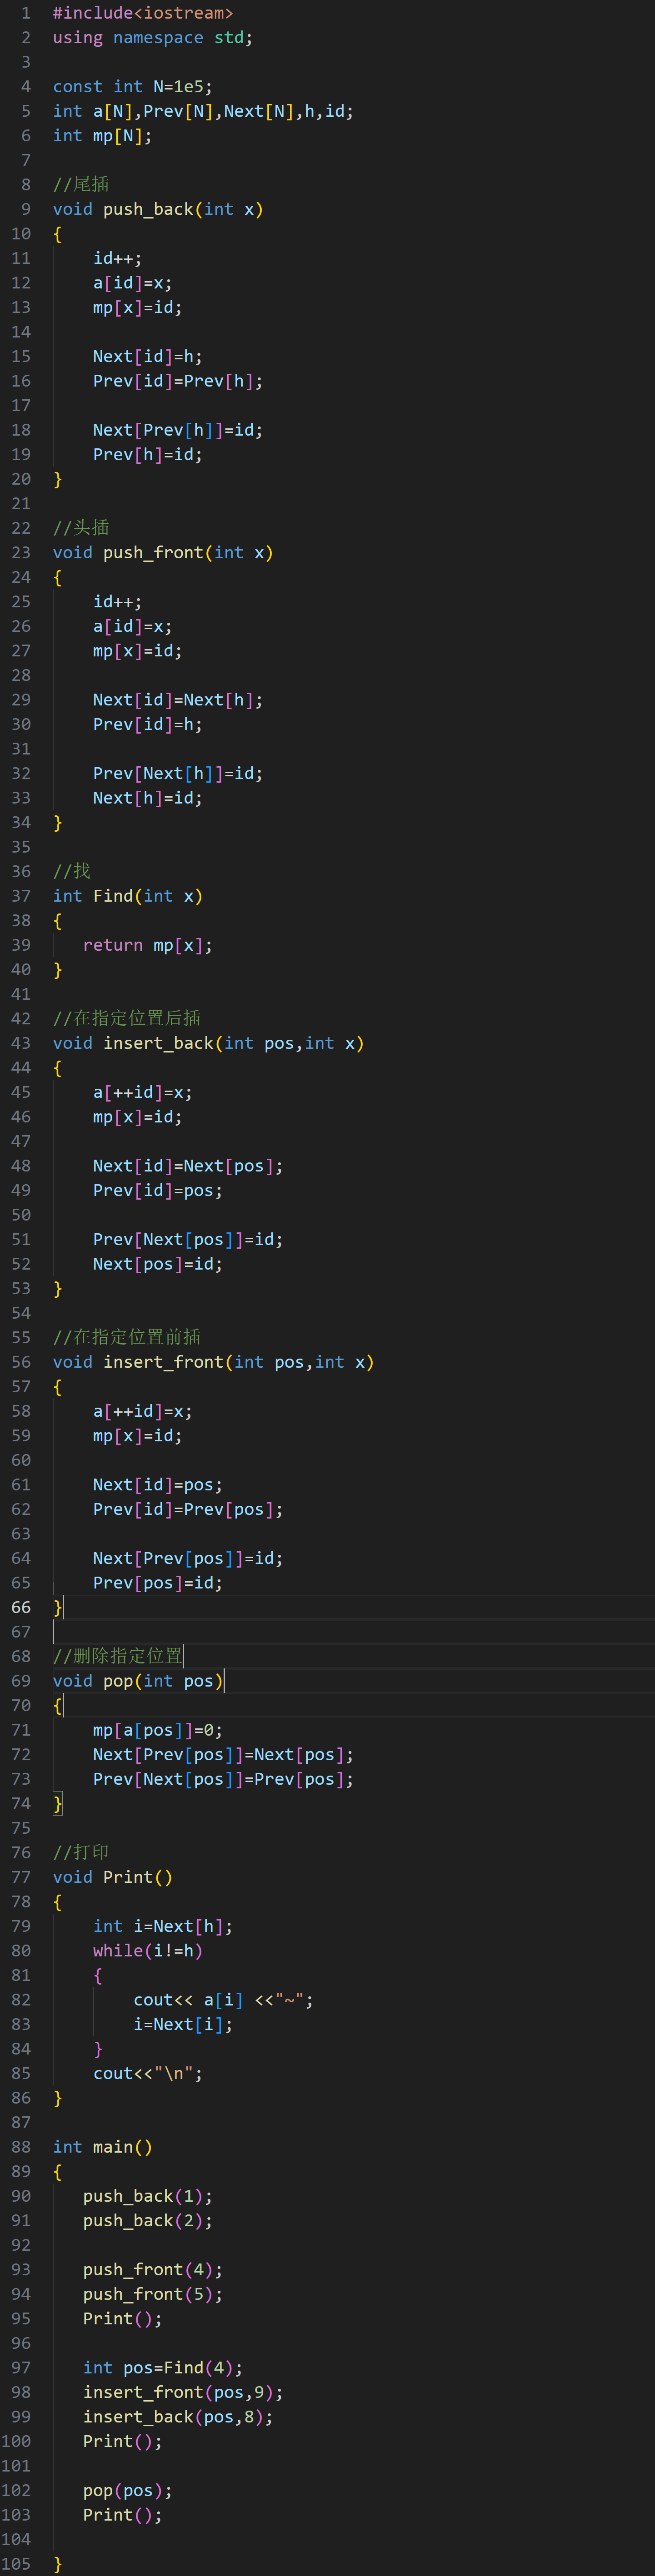The width and height of the screenshot is (655, 2576).
Task: Click the 'Next[pos]=id;' statement
Action: [x=158, y=1264]
